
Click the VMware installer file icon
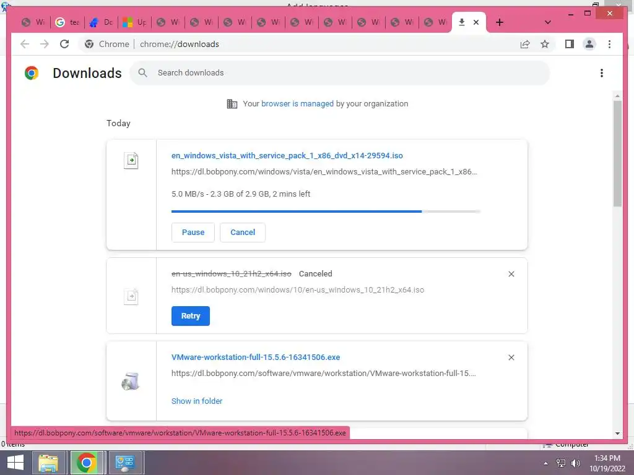pos(131,381)
